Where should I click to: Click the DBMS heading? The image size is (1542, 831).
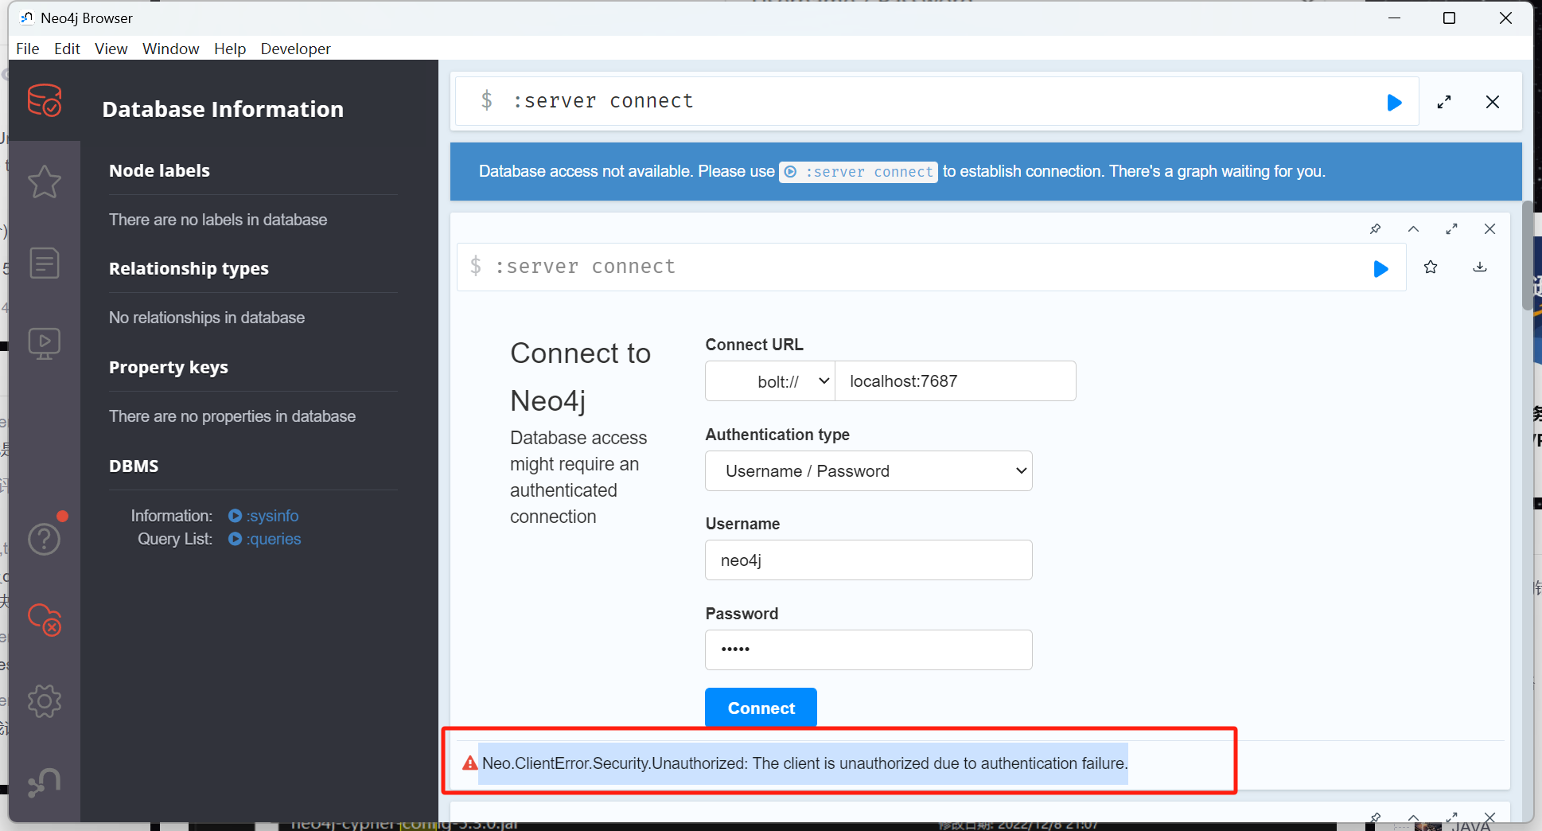click(134, 466)
